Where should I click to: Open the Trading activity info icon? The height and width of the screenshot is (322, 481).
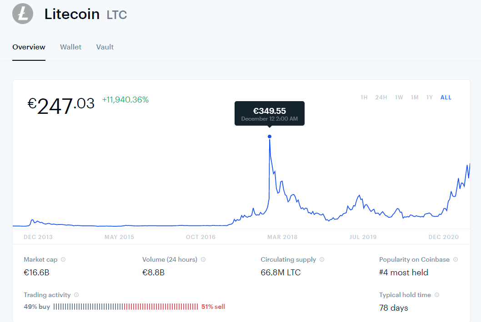click(76, 295)
